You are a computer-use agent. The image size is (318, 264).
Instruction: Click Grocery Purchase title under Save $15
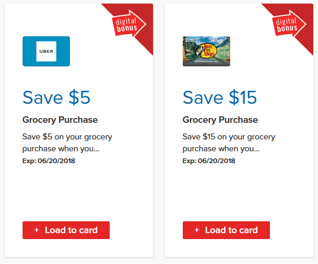pos(220,120)
